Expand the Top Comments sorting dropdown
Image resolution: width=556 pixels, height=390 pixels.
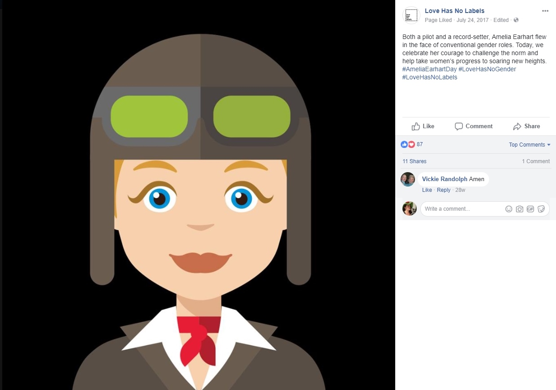[x=530, y=145]
